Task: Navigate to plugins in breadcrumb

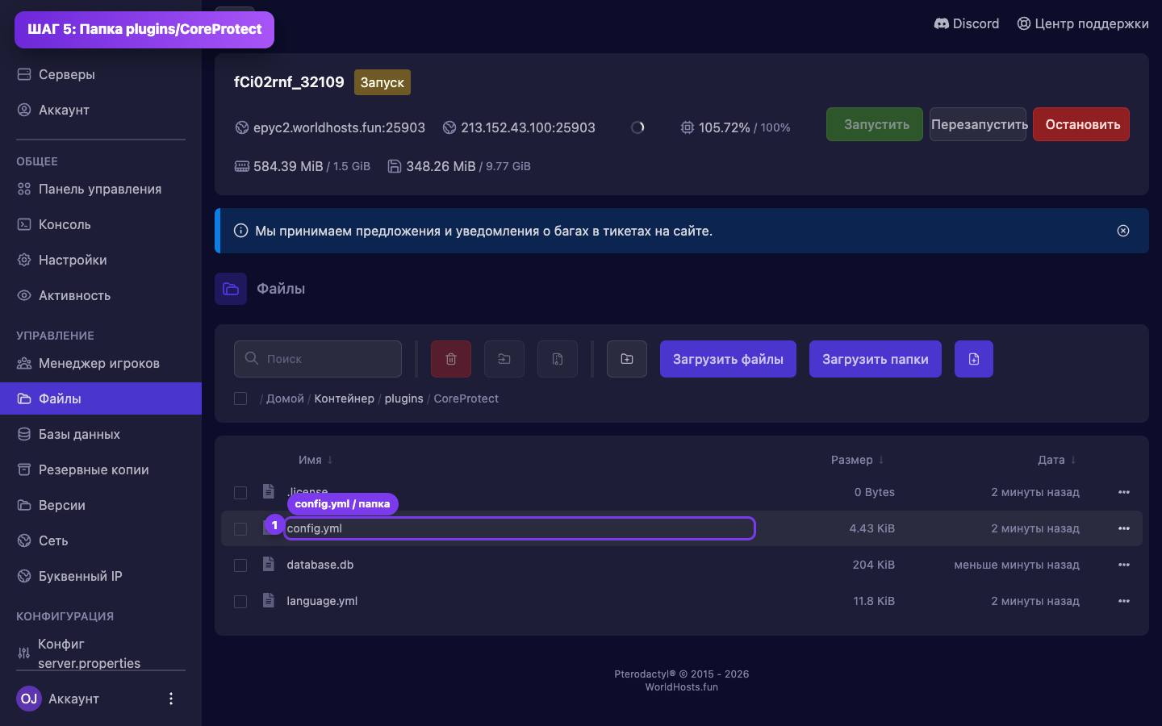Action: [x=404, y=398]
